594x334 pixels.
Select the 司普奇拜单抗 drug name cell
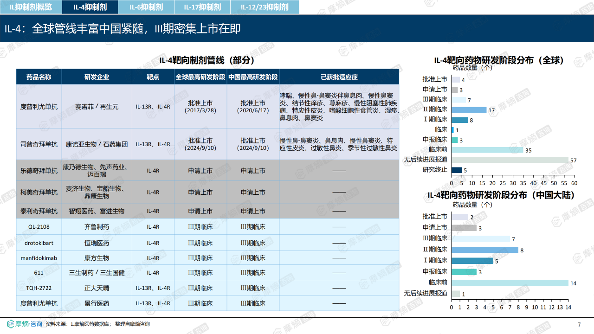39,144
